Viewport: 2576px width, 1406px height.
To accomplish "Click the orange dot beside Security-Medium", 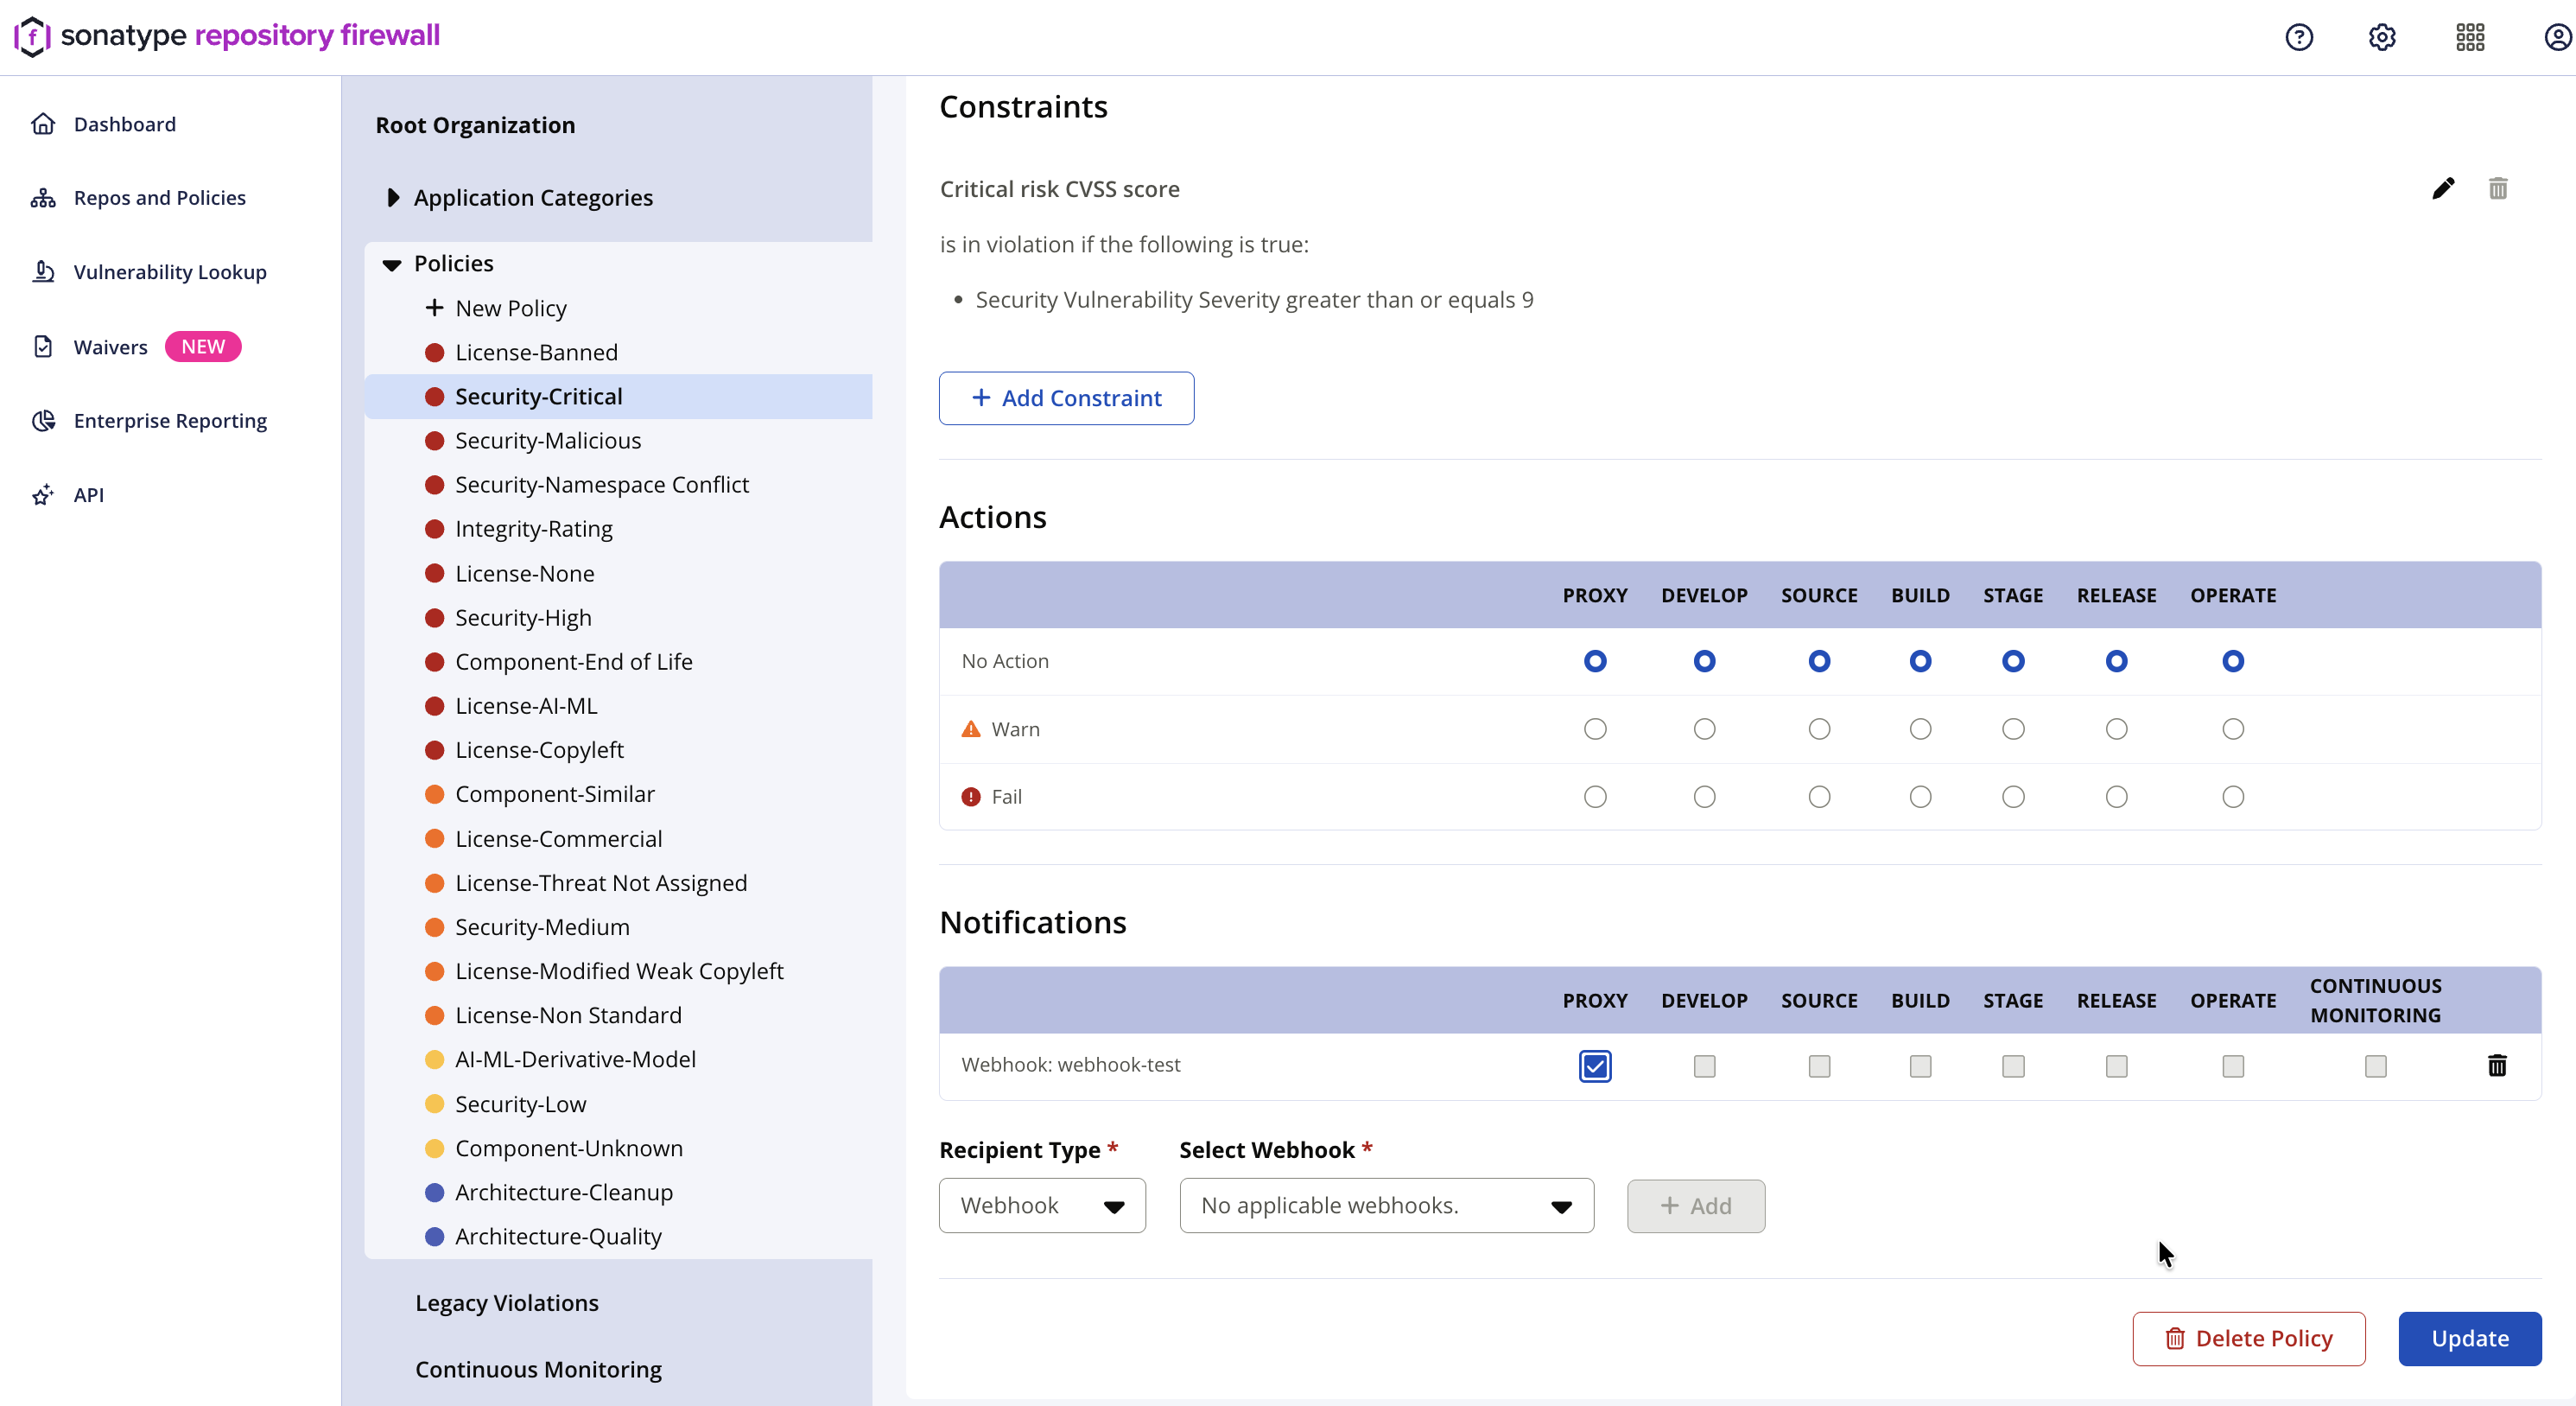I will coord(434,926).
